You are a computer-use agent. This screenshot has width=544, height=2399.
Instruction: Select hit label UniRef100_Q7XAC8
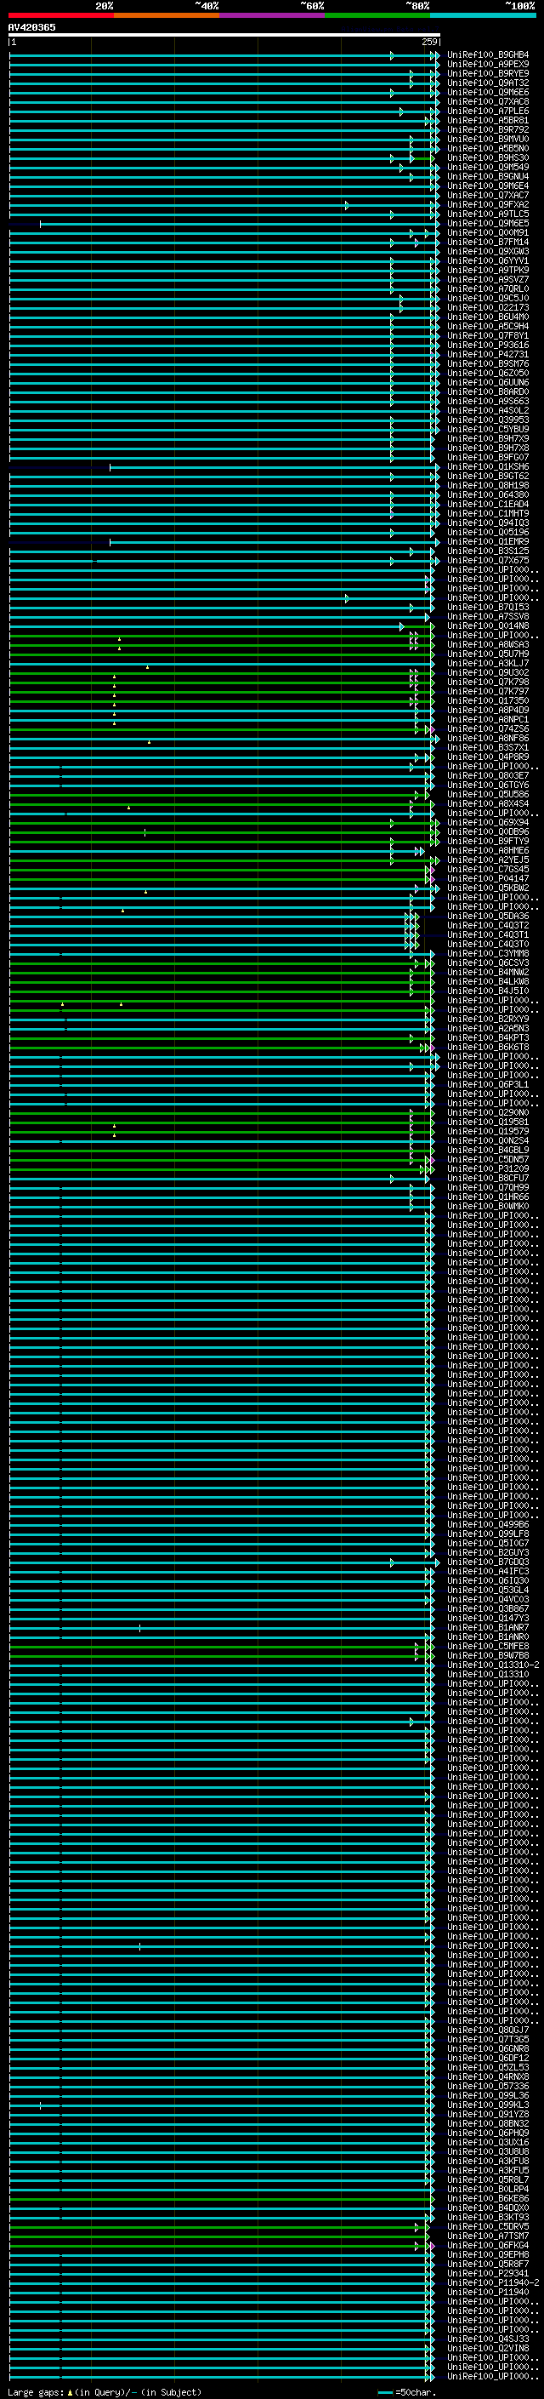point(488,101)
